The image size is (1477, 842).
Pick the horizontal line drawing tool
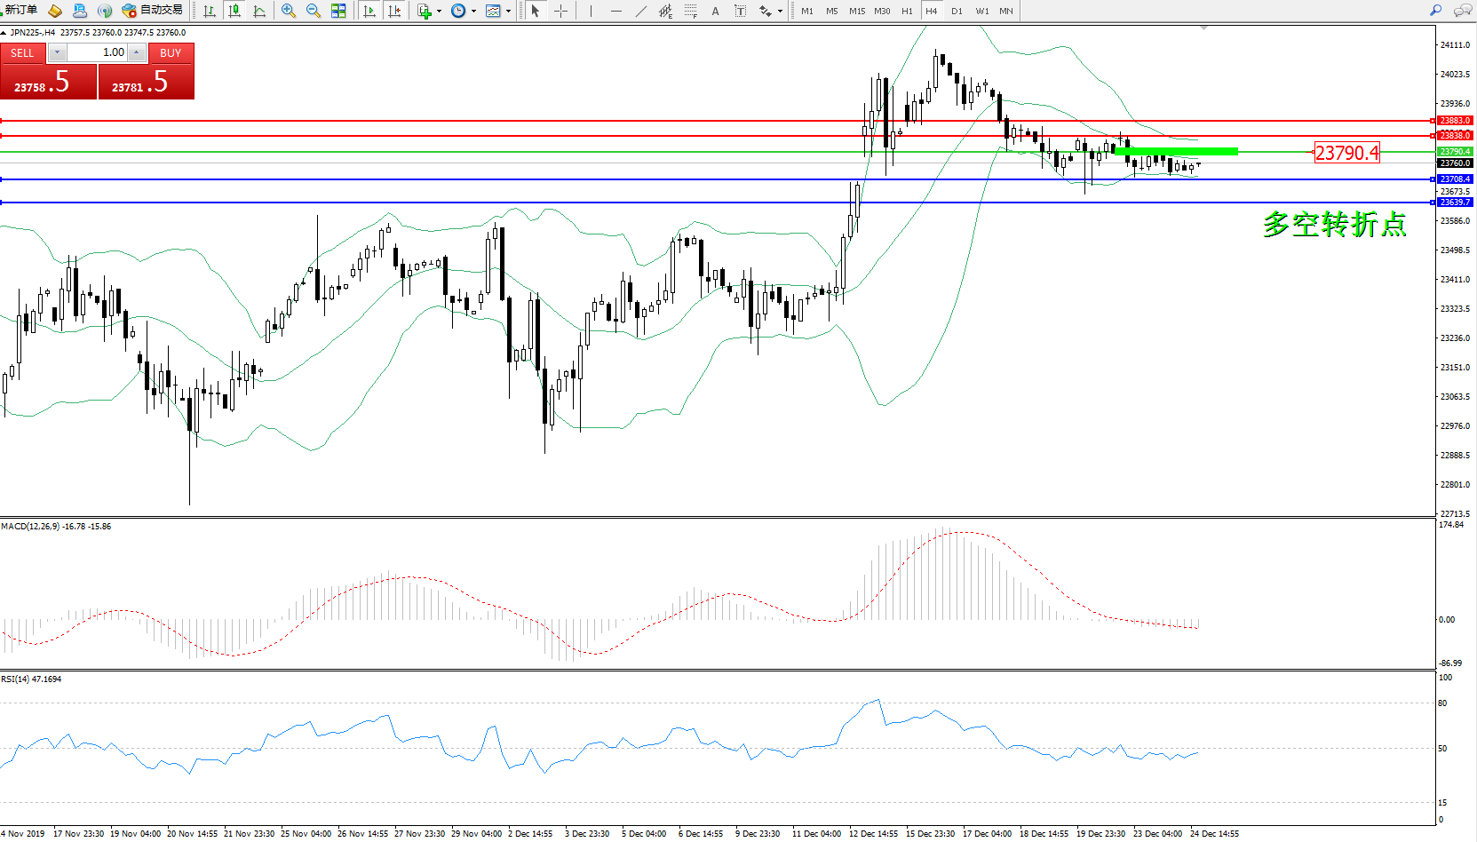pos(615,11)
